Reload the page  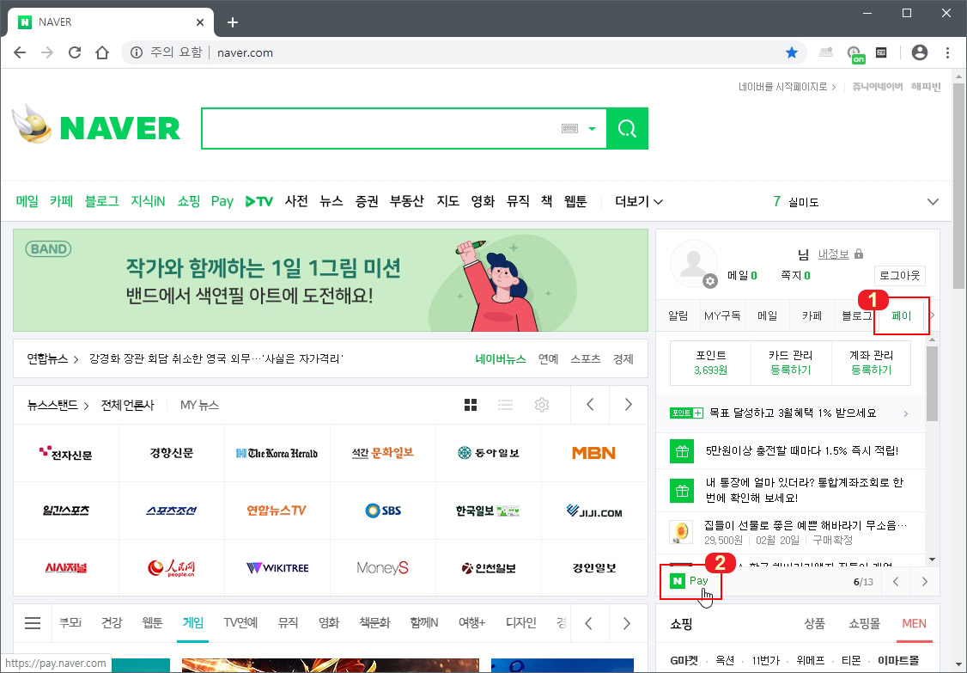pos(75,52)
